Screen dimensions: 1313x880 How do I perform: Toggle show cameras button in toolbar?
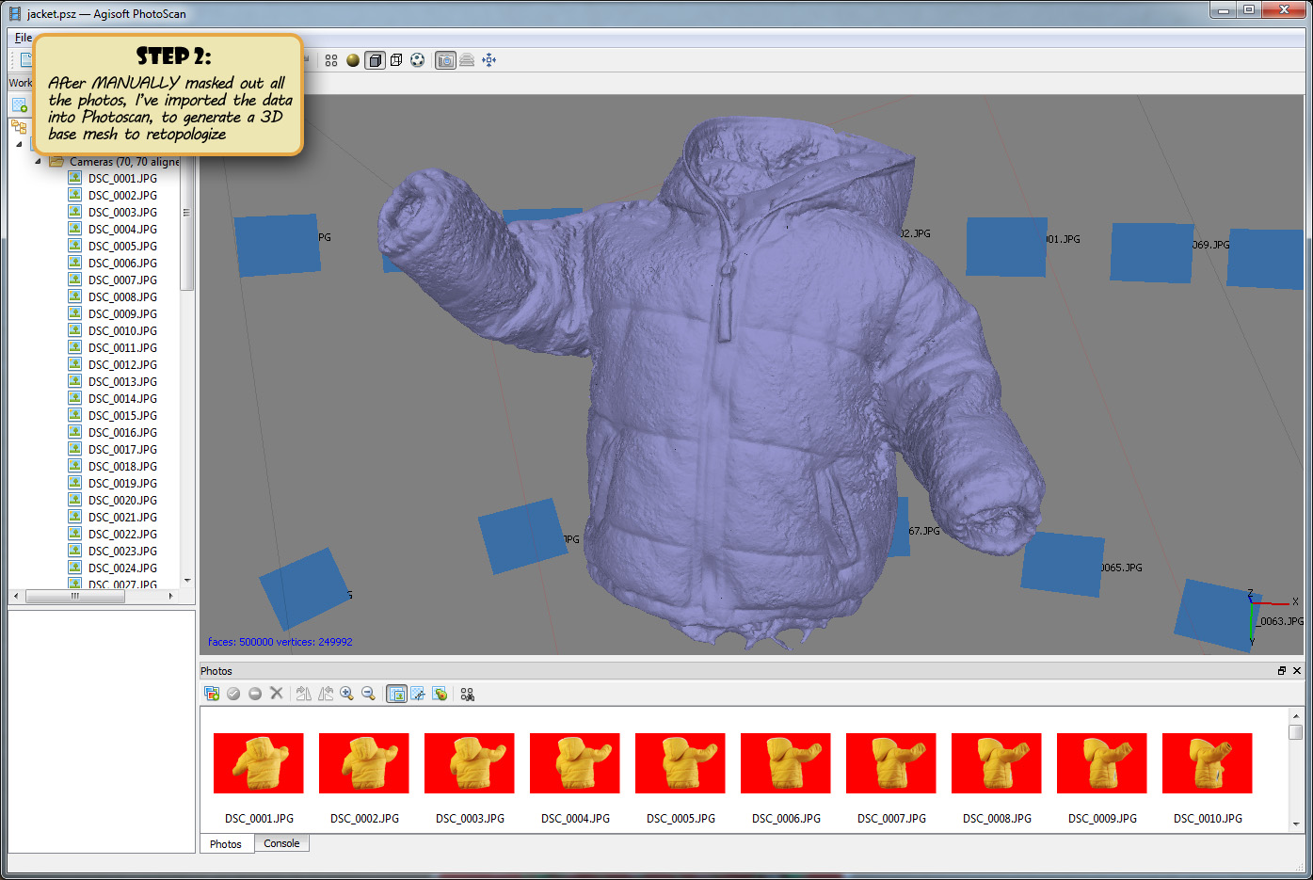(446, 60)
